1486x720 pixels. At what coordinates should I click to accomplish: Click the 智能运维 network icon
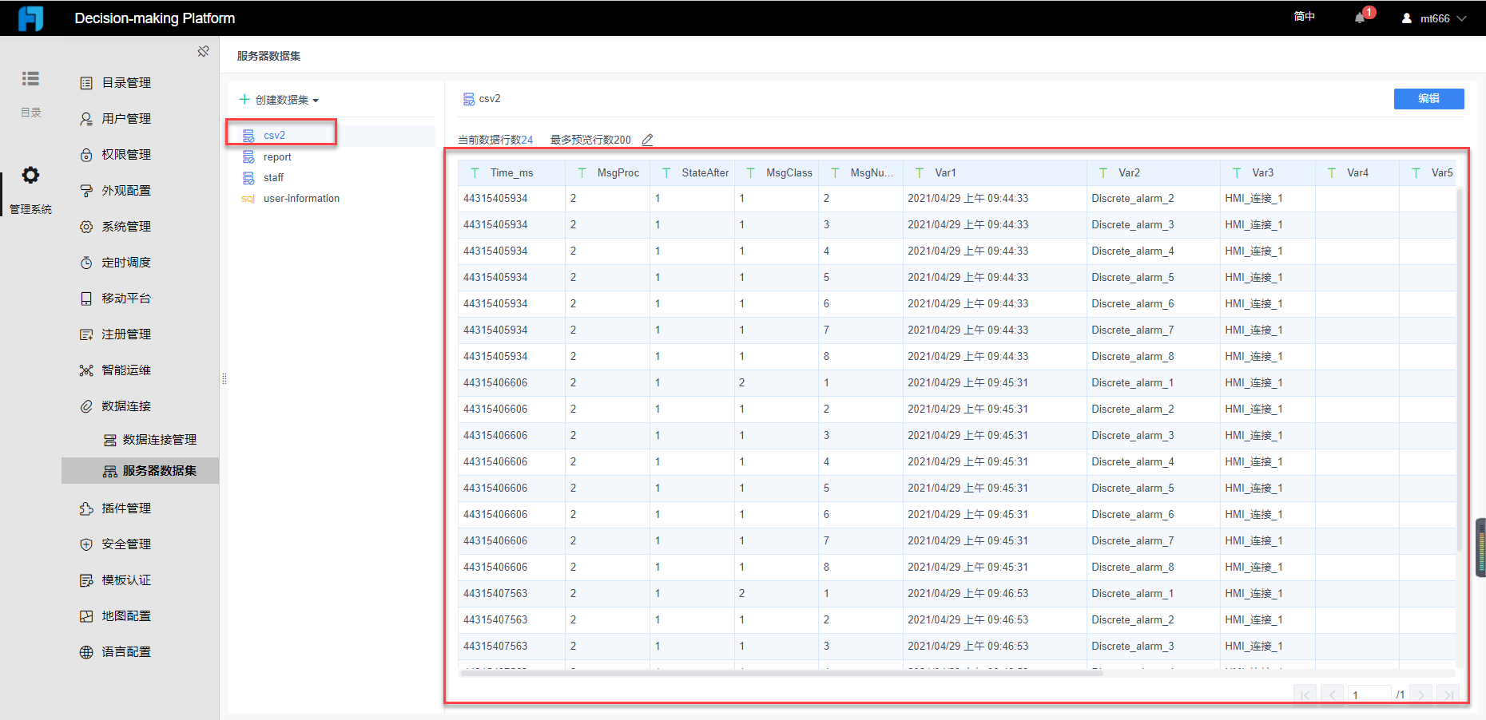(86, 370)
